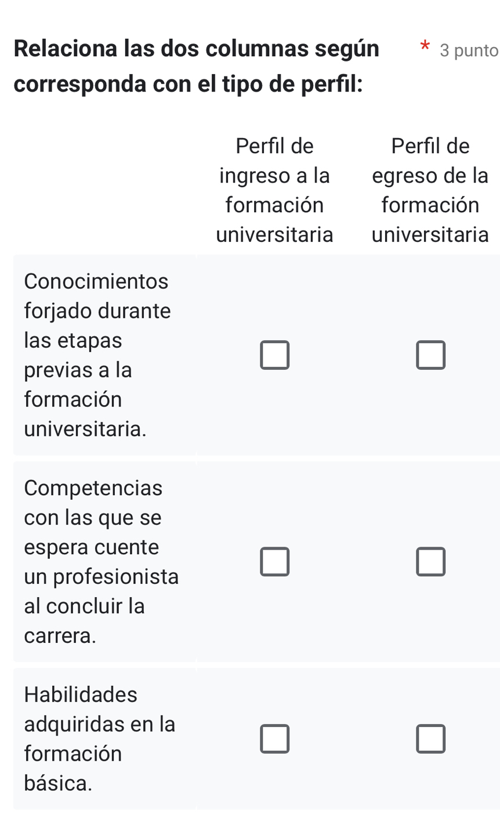Click the word 'Habilidades' in third row

pos(81,695)
